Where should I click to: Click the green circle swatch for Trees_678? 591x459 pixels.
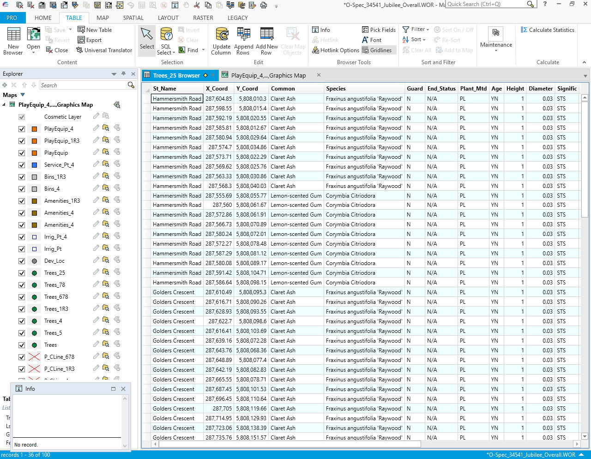(34, 297)
